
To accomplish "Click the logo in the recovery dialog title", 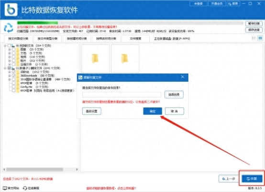I will [x=80, y=77].
